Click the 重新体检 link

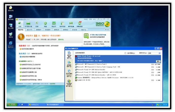point(61,40)
